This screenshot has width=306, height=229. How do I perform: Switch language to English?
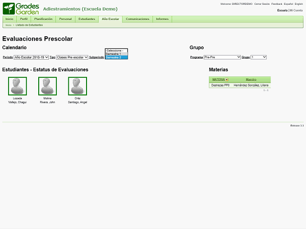pyautogui.click(x=299, y=4)
